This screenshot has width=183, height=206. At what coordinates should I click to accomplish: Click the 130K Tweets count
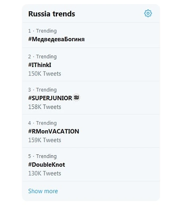pos(45,173)
